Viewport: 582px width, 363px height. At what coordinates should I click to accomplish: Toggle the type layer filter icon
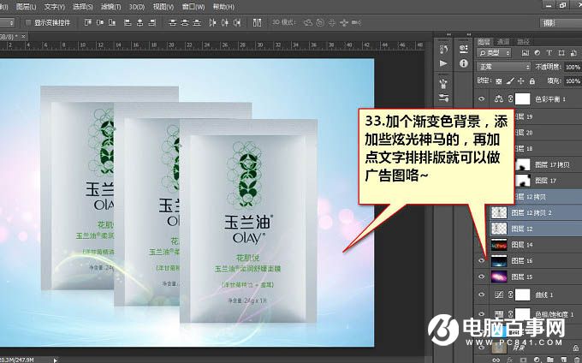pos(549,53)
